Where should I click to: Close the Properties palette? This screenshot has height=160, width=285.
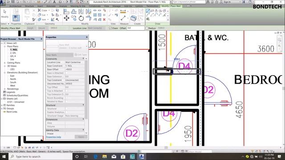pyautogui.click(x=87, y=37)
